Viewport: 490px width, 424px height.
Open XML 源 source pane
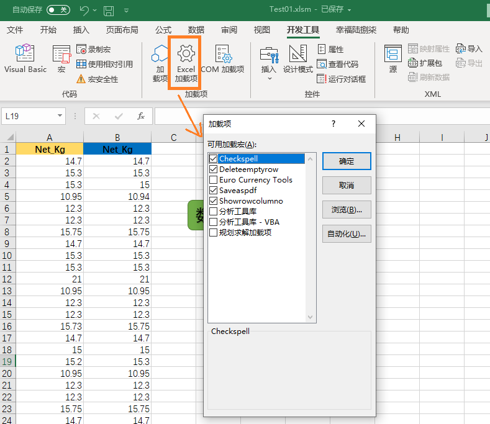tap(393, 59)
